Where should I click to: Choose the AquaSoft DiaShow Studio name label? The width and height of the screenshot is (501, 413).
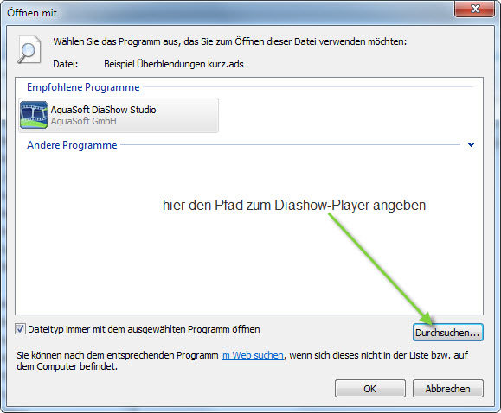click(x=103, y=110)
